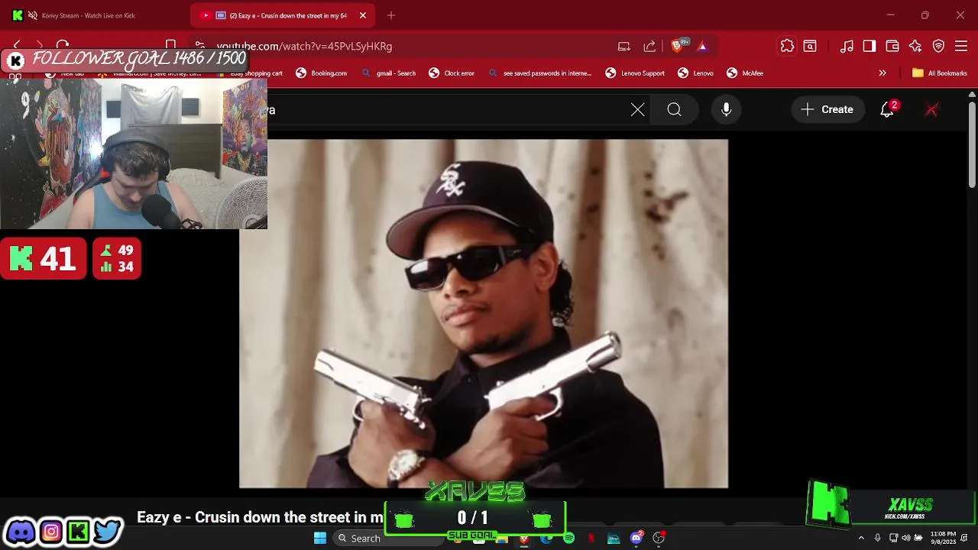The height and width of the screenshot is (550, 978).
Task: Click the system tray microphone icon
Action: [877, 538]
